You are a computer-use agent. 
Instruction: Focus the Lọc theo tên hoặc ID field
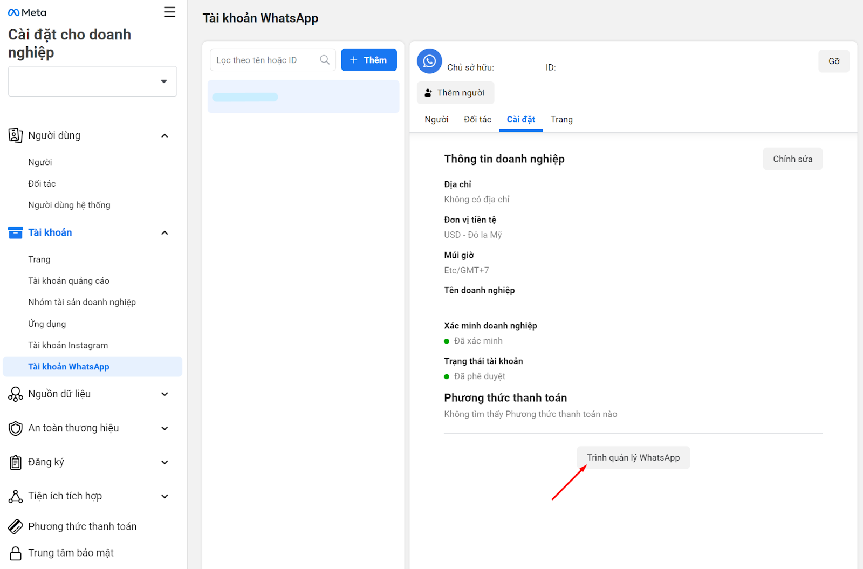point(272,60)
